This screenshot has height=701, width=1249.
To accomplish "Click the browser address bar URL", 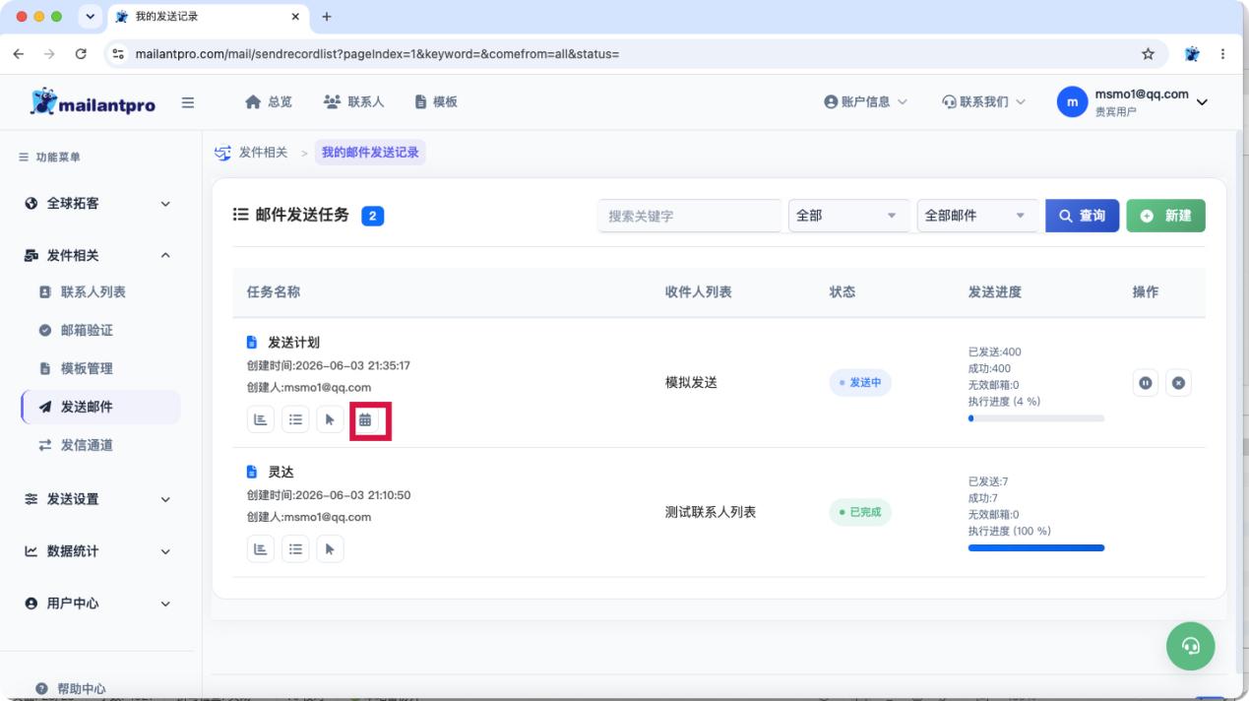I will 378,54.
